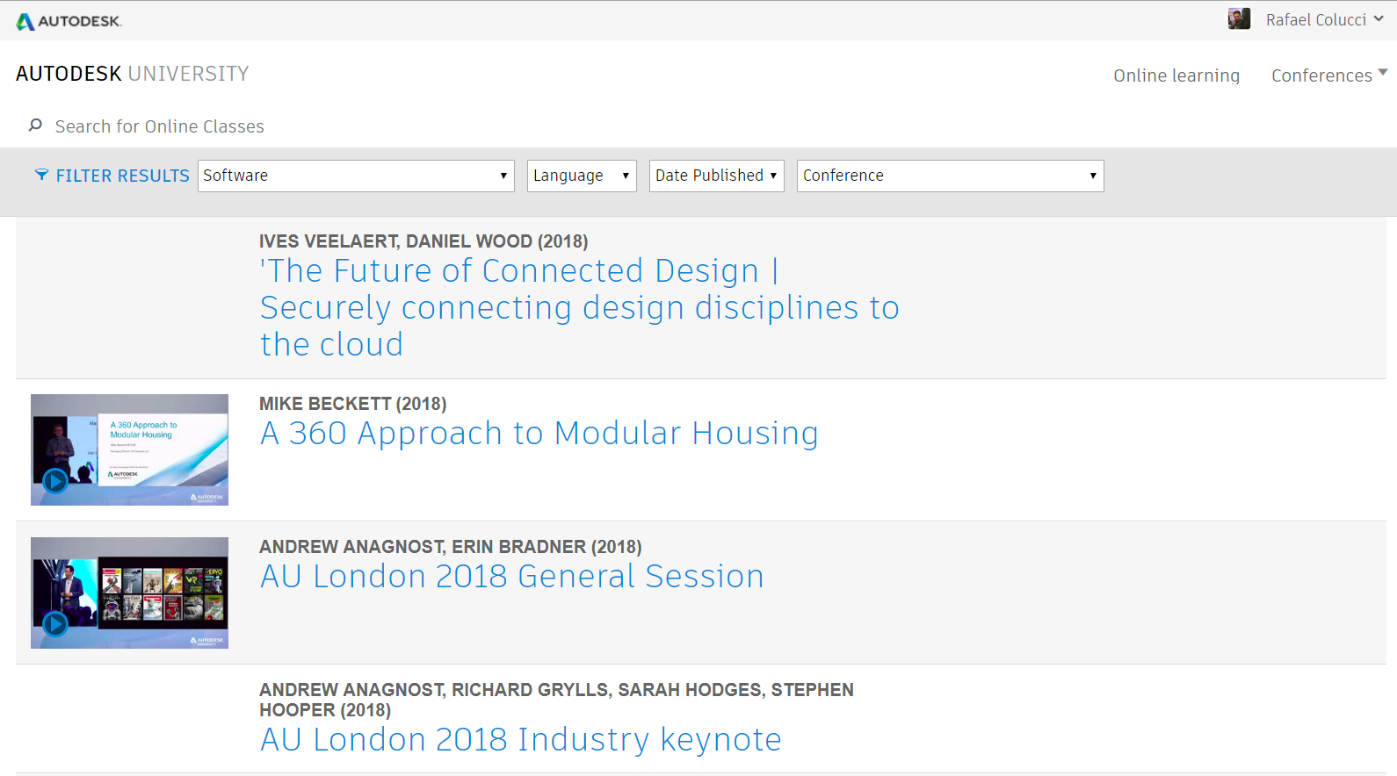This screenshot has width=1397, height=776.
Task: Expand the Language dropdown
Action: pyautogui.click(x=581, y=176)
